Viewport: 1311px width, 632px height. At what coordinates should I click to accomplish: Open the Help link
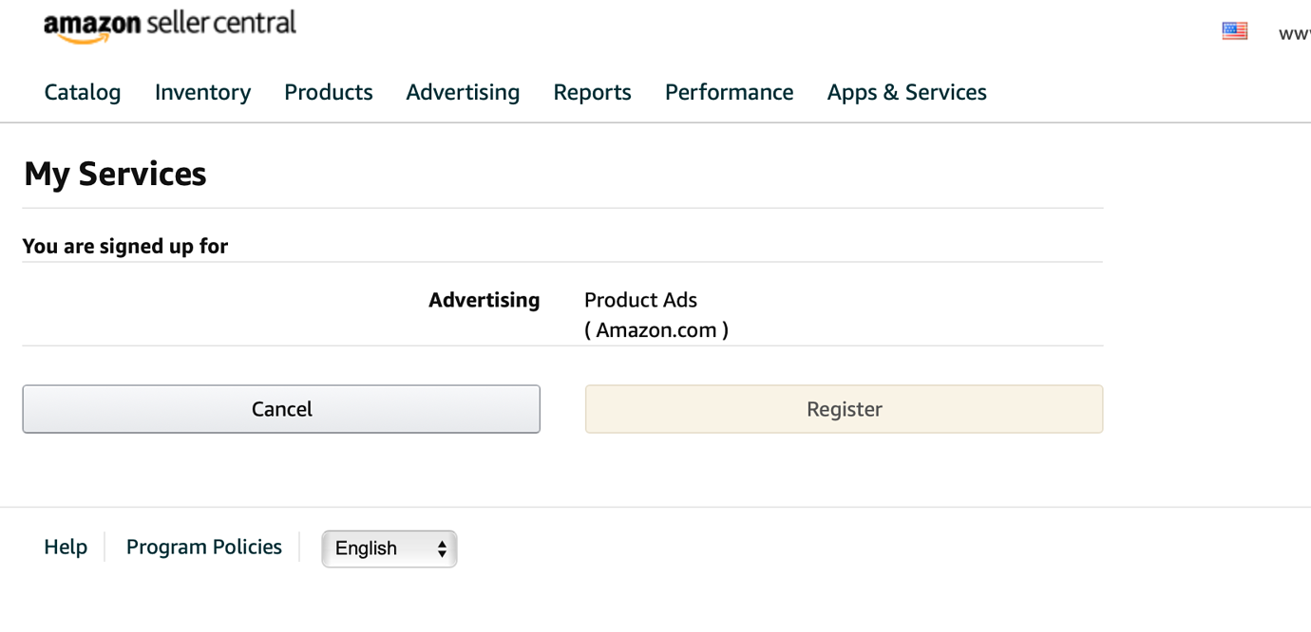[x=65, y=547]
